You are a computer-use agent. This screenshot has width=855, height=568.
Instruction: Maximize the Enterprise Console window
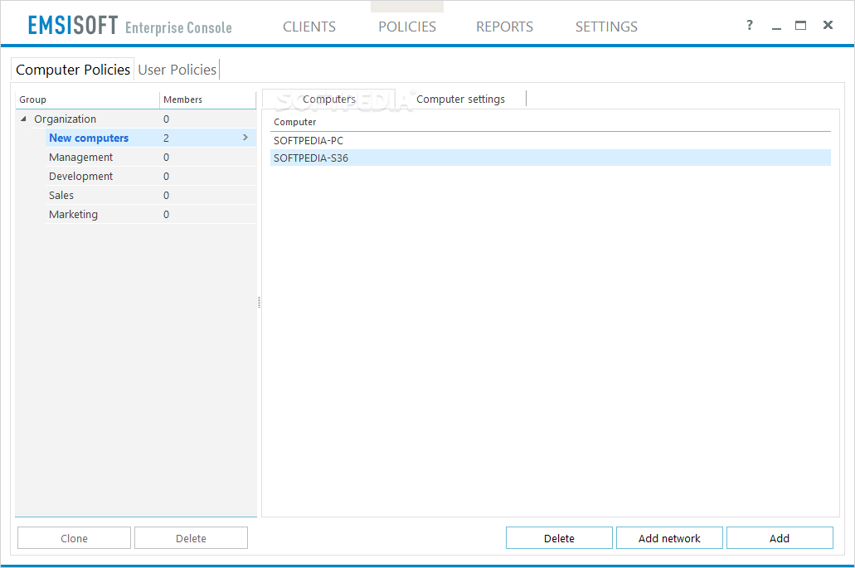800,25
